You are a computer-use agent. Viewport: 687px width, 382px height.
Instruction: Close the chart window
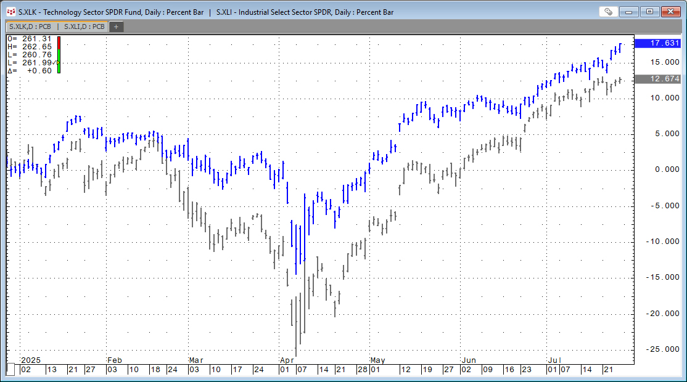[670, 12]
